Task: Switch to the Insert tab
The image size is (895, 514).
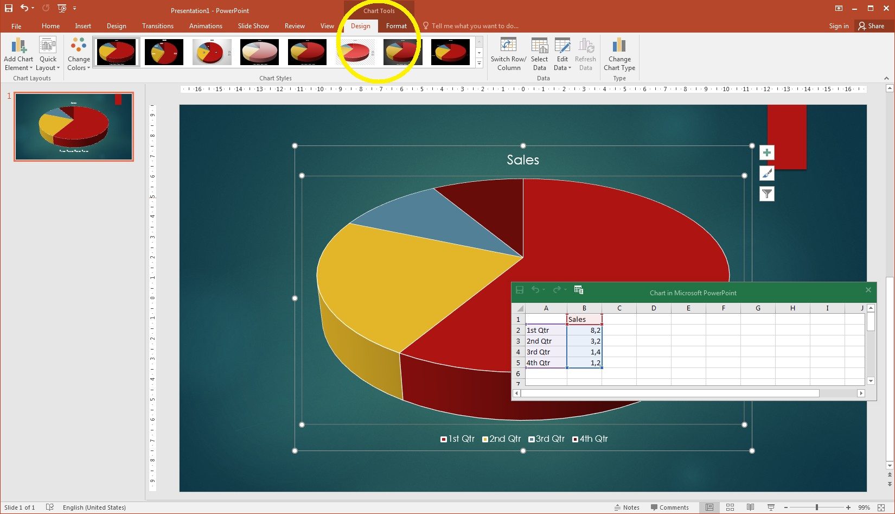Action: tap(83, 26)
